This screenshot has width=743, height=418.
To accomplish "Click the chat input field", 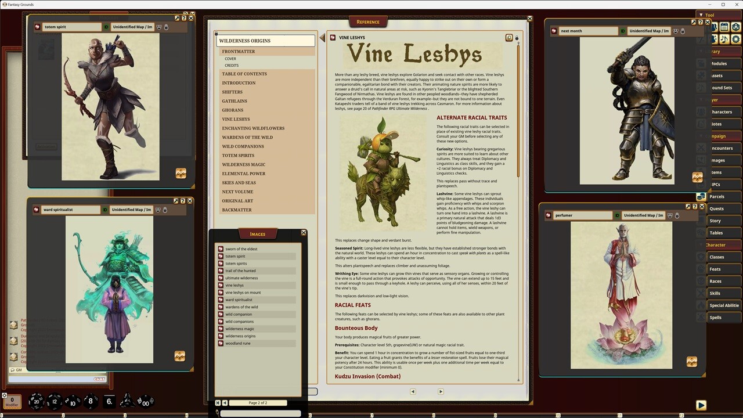I will [x=51, y=379].
